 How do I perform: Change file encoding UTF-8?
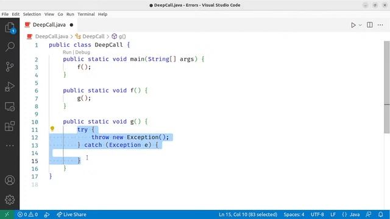317,215
